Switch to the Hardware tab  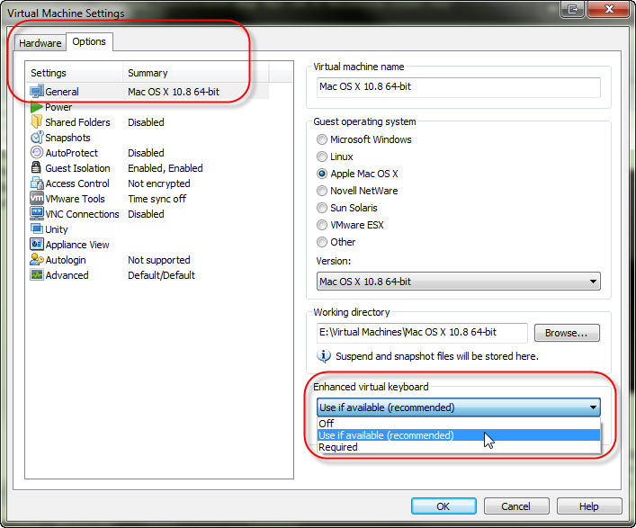pos(40,43)
